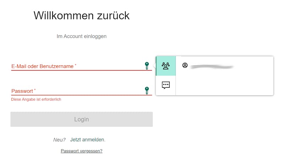
Task: Choose the blurred saved account entry
Action: (212, 67)
